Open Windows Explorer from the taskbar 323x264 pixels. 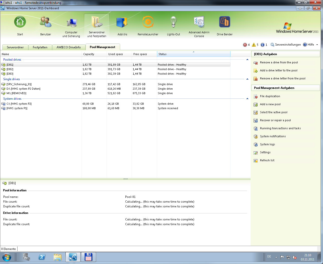[57, 257]
